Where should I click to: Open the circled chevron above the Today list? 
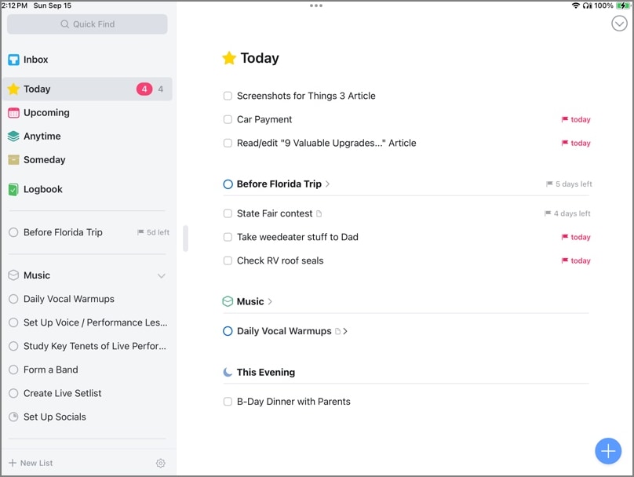pos(620,24)
